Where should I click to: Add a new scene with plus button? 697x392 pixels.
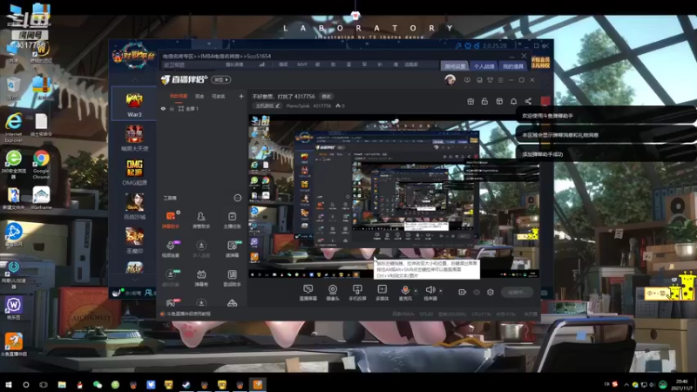click(241, 96)
